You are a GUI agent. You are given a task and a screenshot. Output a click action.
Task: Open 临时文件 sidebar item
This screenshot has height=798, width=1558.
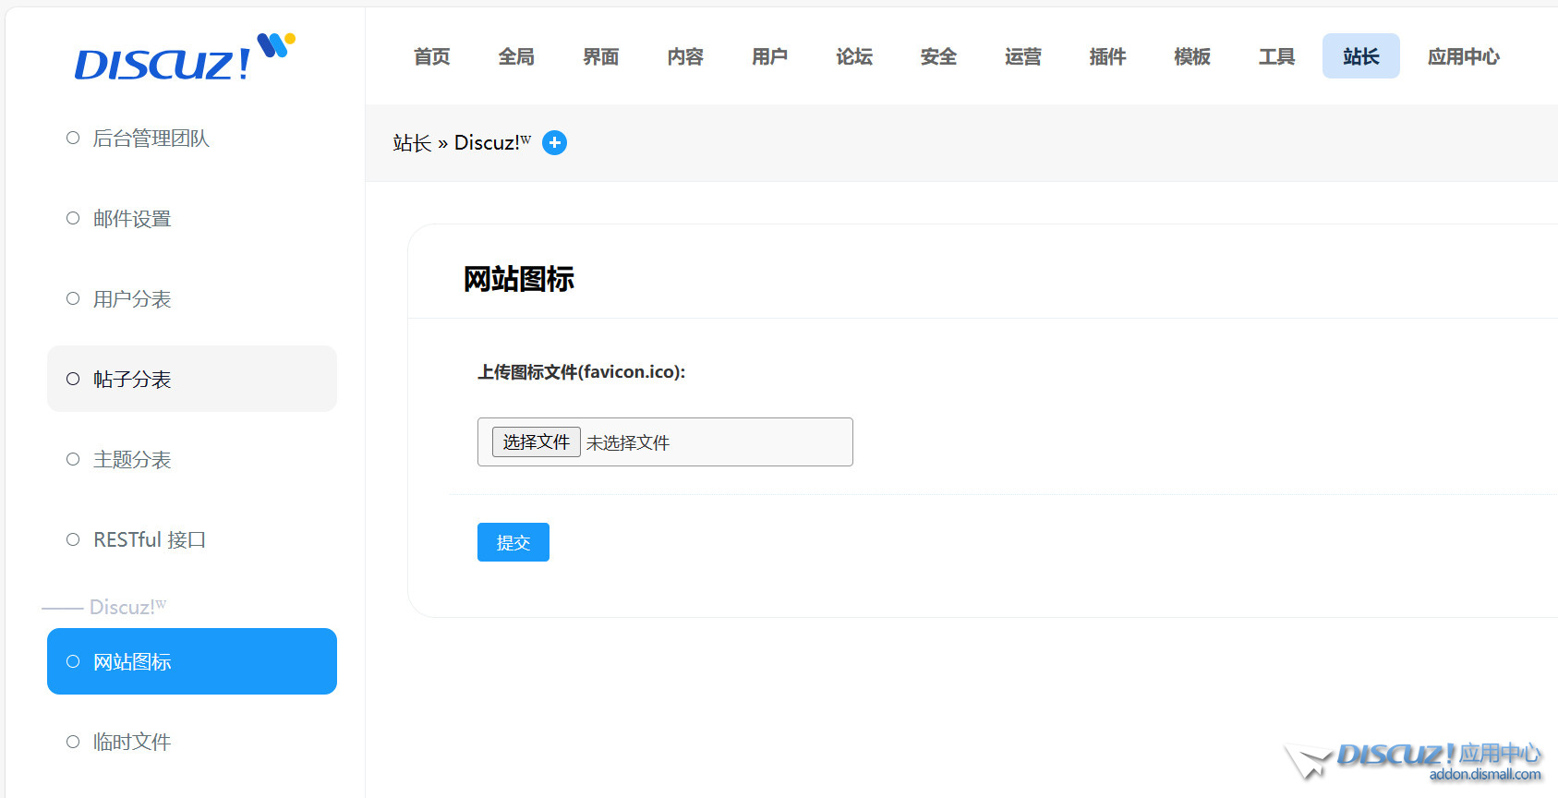tap(132, 743)
